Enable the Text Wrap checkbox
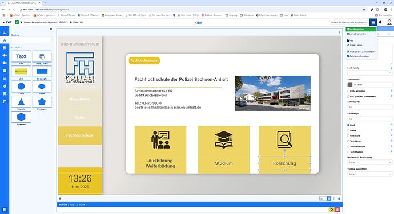This screenshot has width=394, height=214. [x=348, y=141]
